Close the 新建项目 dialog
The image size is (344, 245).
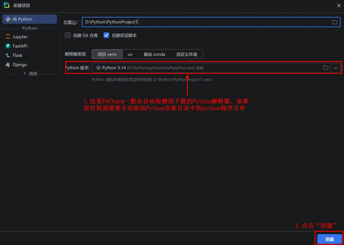(339, 5)
